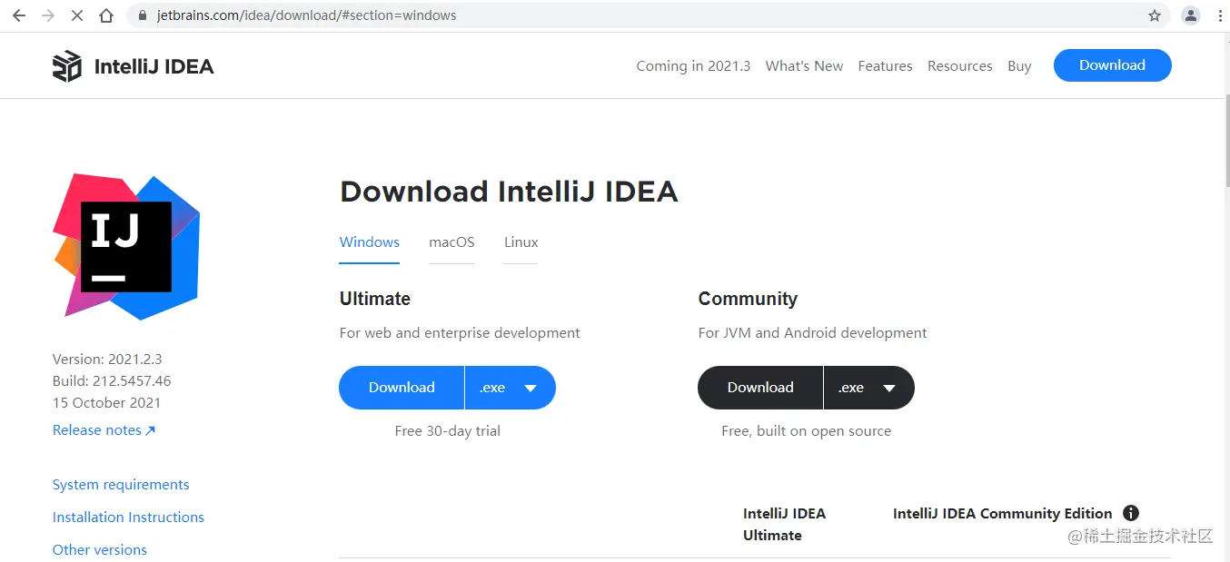1230x562 pixels.
Task: Download the Ultimate edition
Action: [402, 388]
